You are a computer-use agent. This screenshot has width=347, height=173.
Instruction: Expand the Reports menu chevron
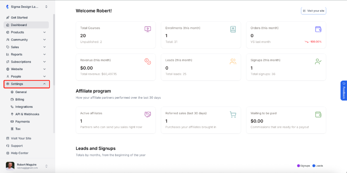pos(44,54)
